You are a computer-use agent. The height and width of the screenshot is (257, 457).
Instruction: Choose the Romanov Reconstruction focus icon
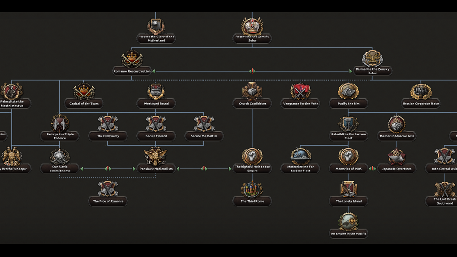[x=132, y=59]
